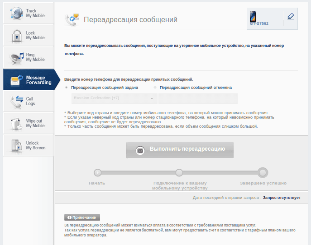
Task: Click the Начать step label
Action: pyautogui.click(x=97, y=183)
